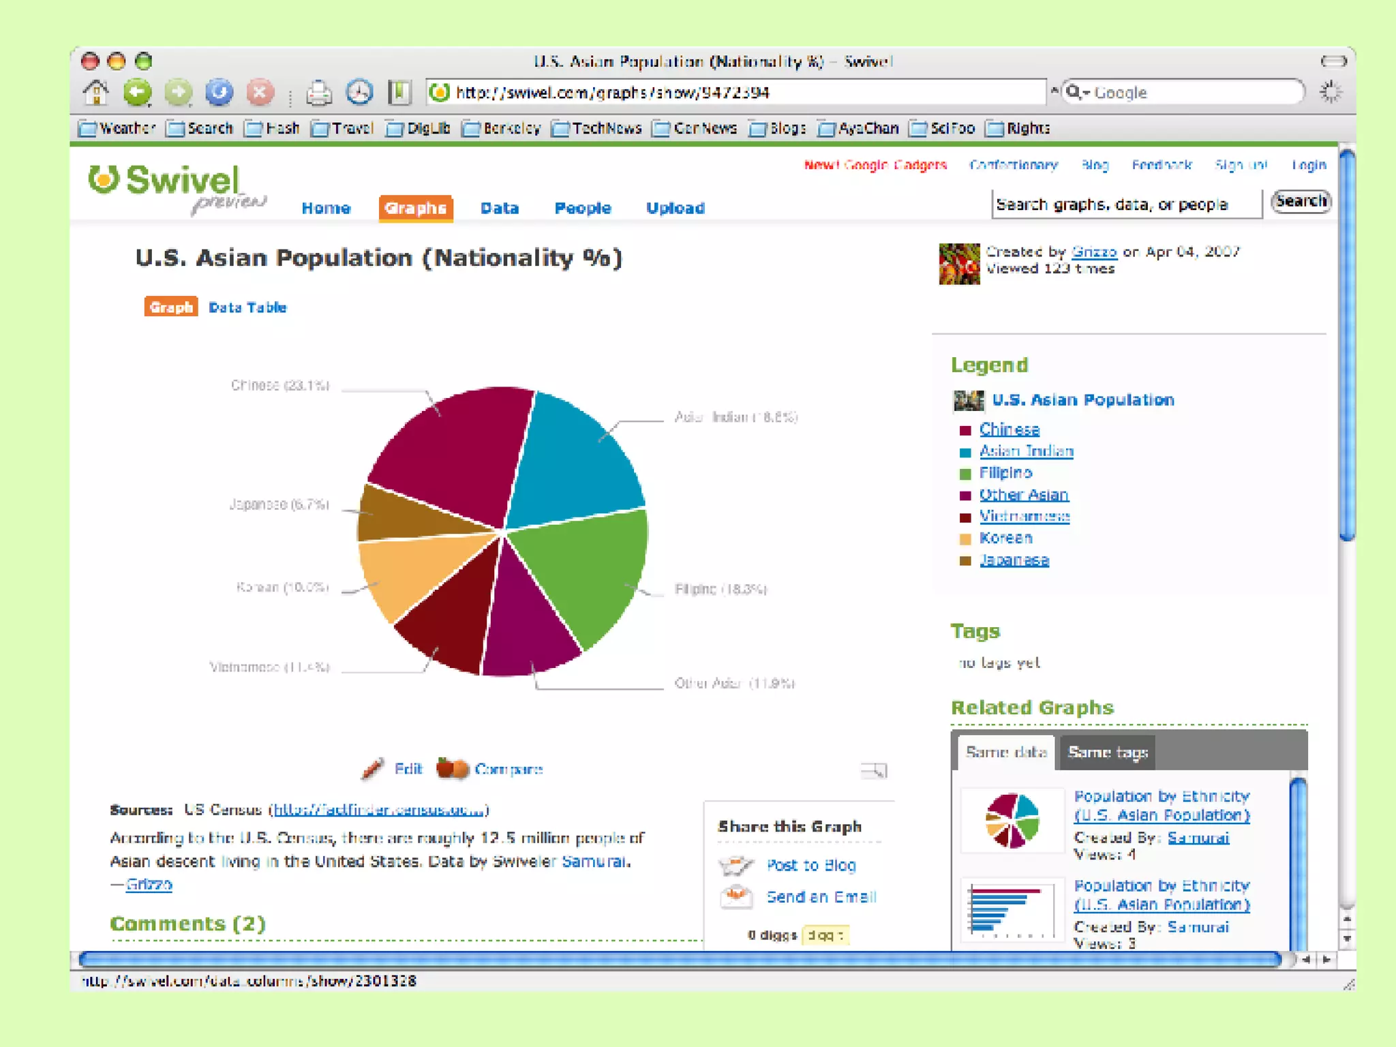Click the Send an Email envelope icon
The image size is (1396, 1047).
pyautogui.click(x=736, y=896)
